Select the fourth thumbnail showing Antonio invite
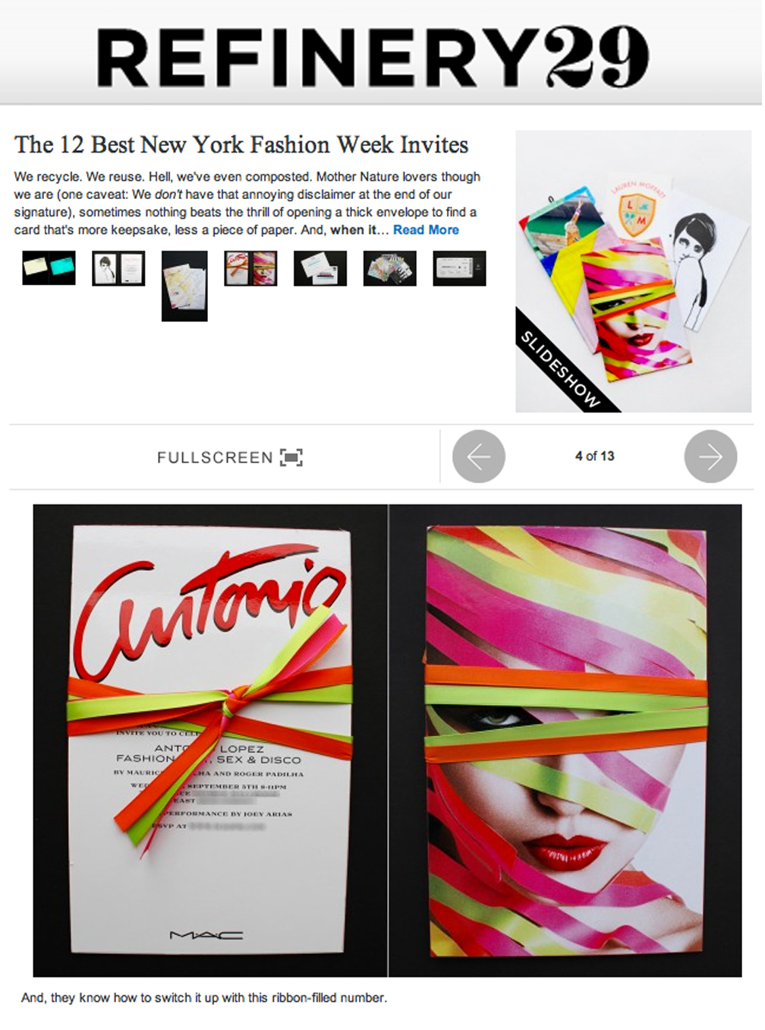 pyautogui.click(x=250, y=269)
